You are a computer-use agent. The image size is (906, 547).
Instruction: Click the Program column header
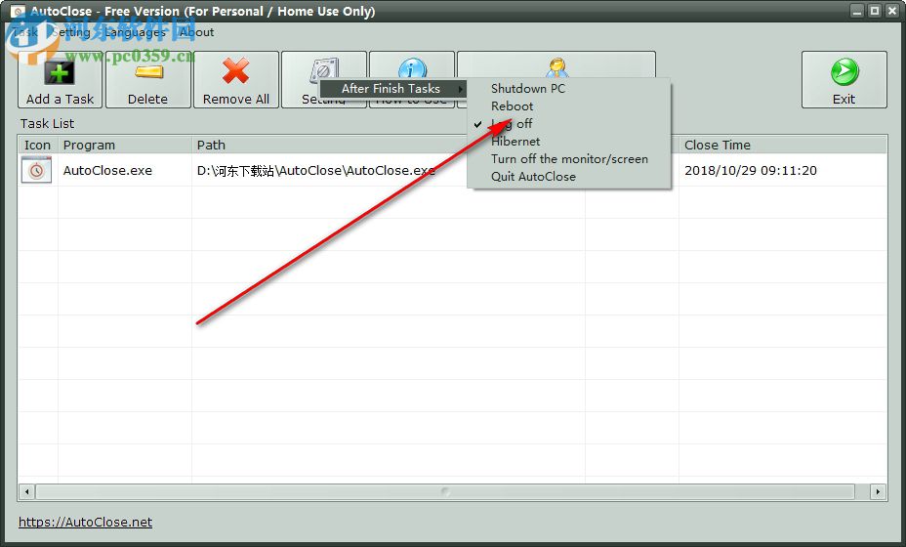pos(125,146)
